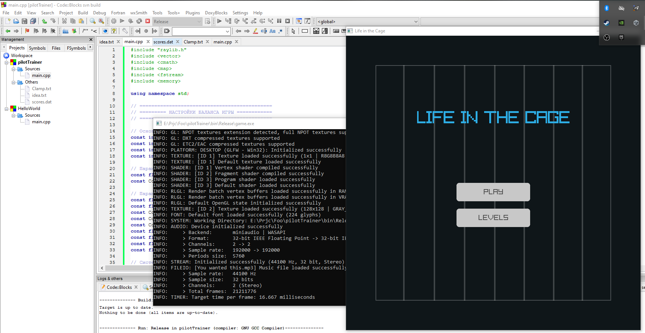
Task: Open the DoxyBlocks menu
Action: [x=216, y=13]
